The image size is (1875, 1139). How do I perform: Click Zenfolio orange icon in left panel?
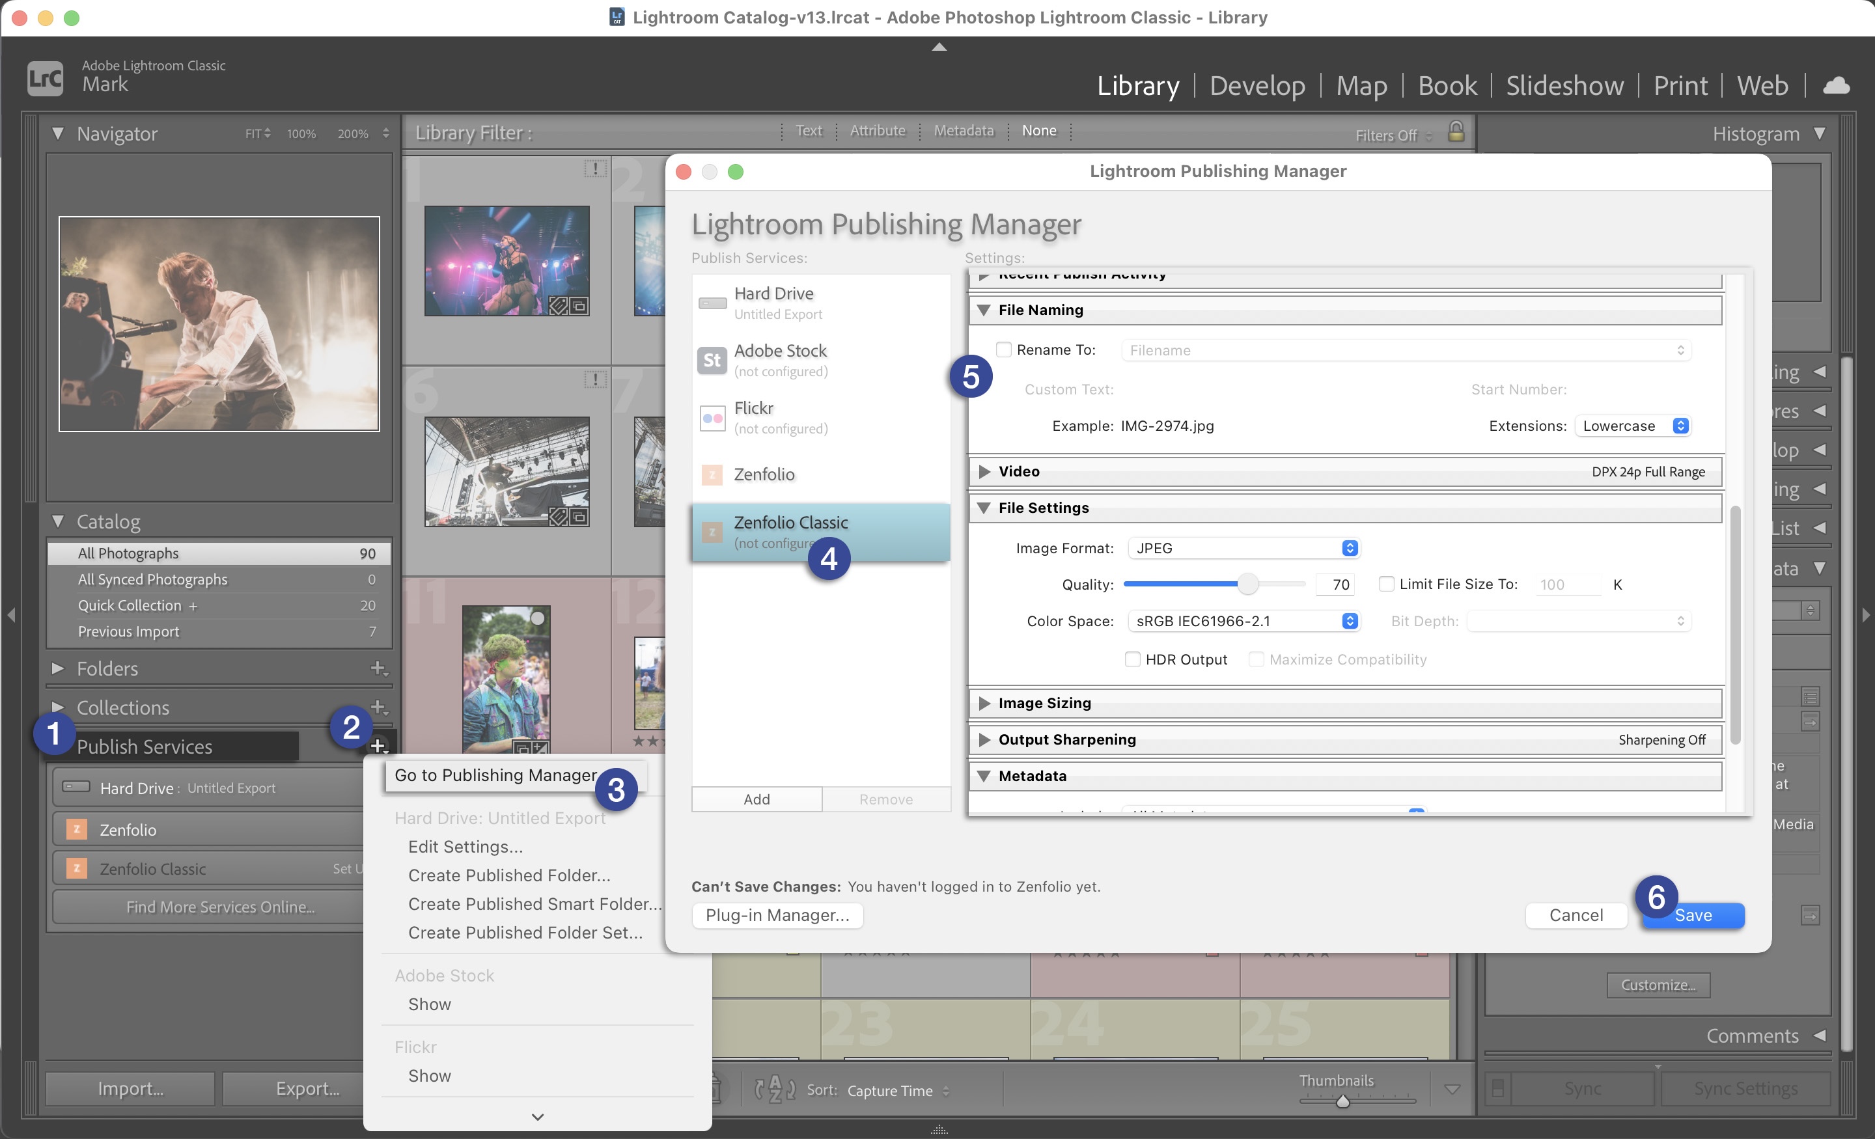pos(77,829)
